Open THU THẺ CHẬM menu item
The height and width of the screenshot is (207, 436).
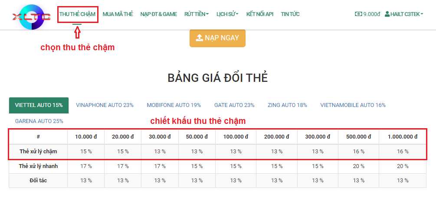[77, 14]
